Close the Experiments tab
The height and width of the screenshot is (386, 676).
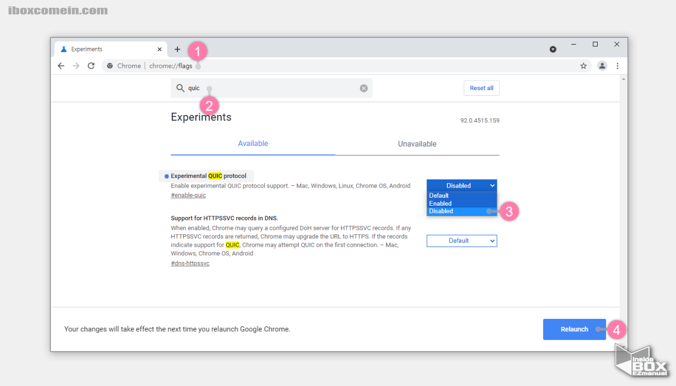159,50
